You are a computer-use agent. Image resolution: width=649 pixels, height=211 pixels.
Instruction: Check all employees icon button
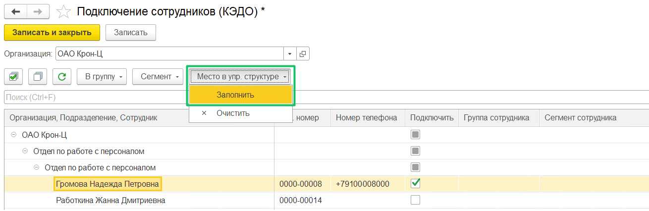[x=13, y=77]
